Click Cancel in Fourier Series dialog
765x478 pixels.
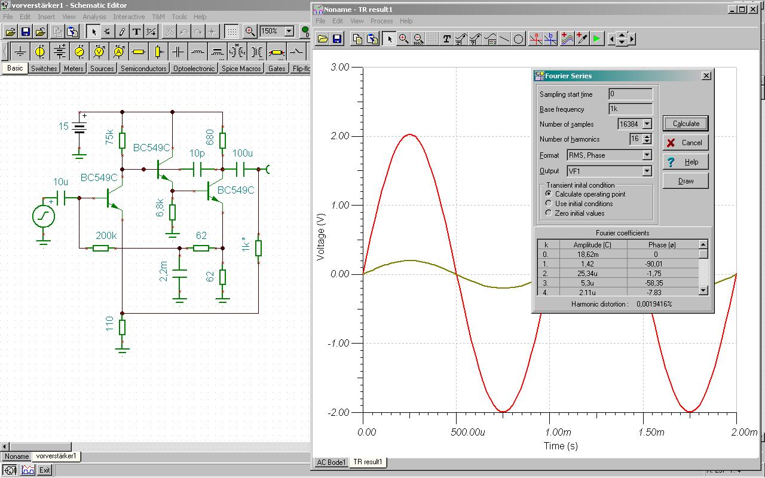686,143
